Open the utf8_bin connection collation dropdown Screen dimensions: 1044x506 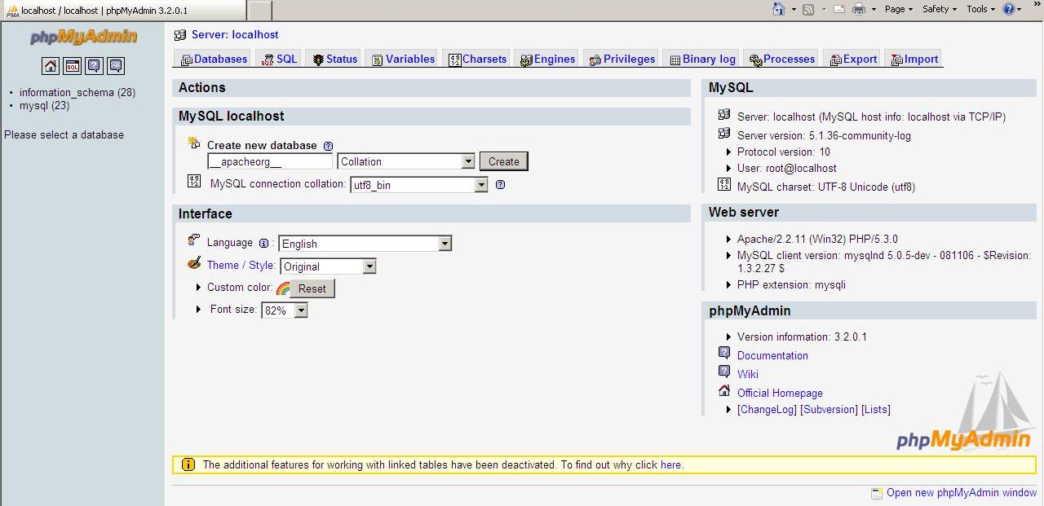point(419,185)
